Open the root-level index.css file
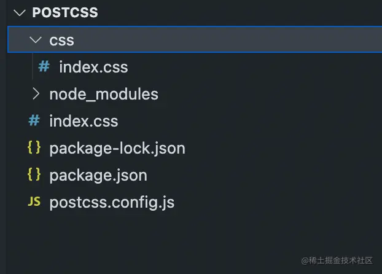The image size is (382, 274). point(84,121)
